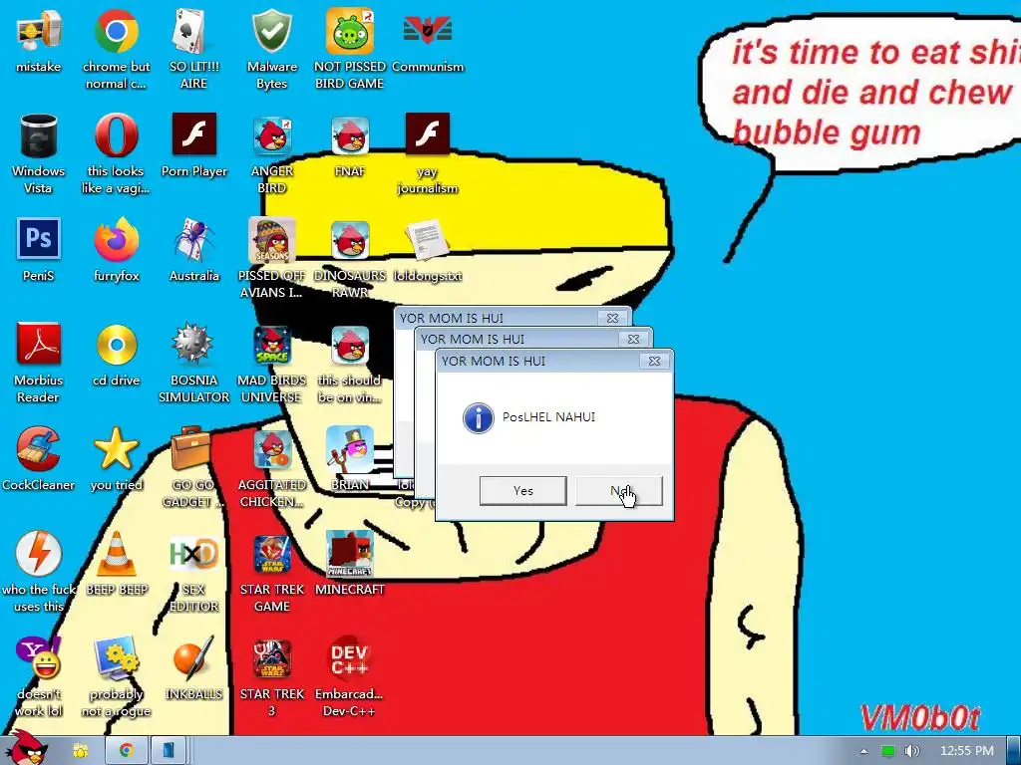1021x765 pixels.
Task: Click the 'Windows Vista' recycle bin icon
Action: (x=39, y=135)
